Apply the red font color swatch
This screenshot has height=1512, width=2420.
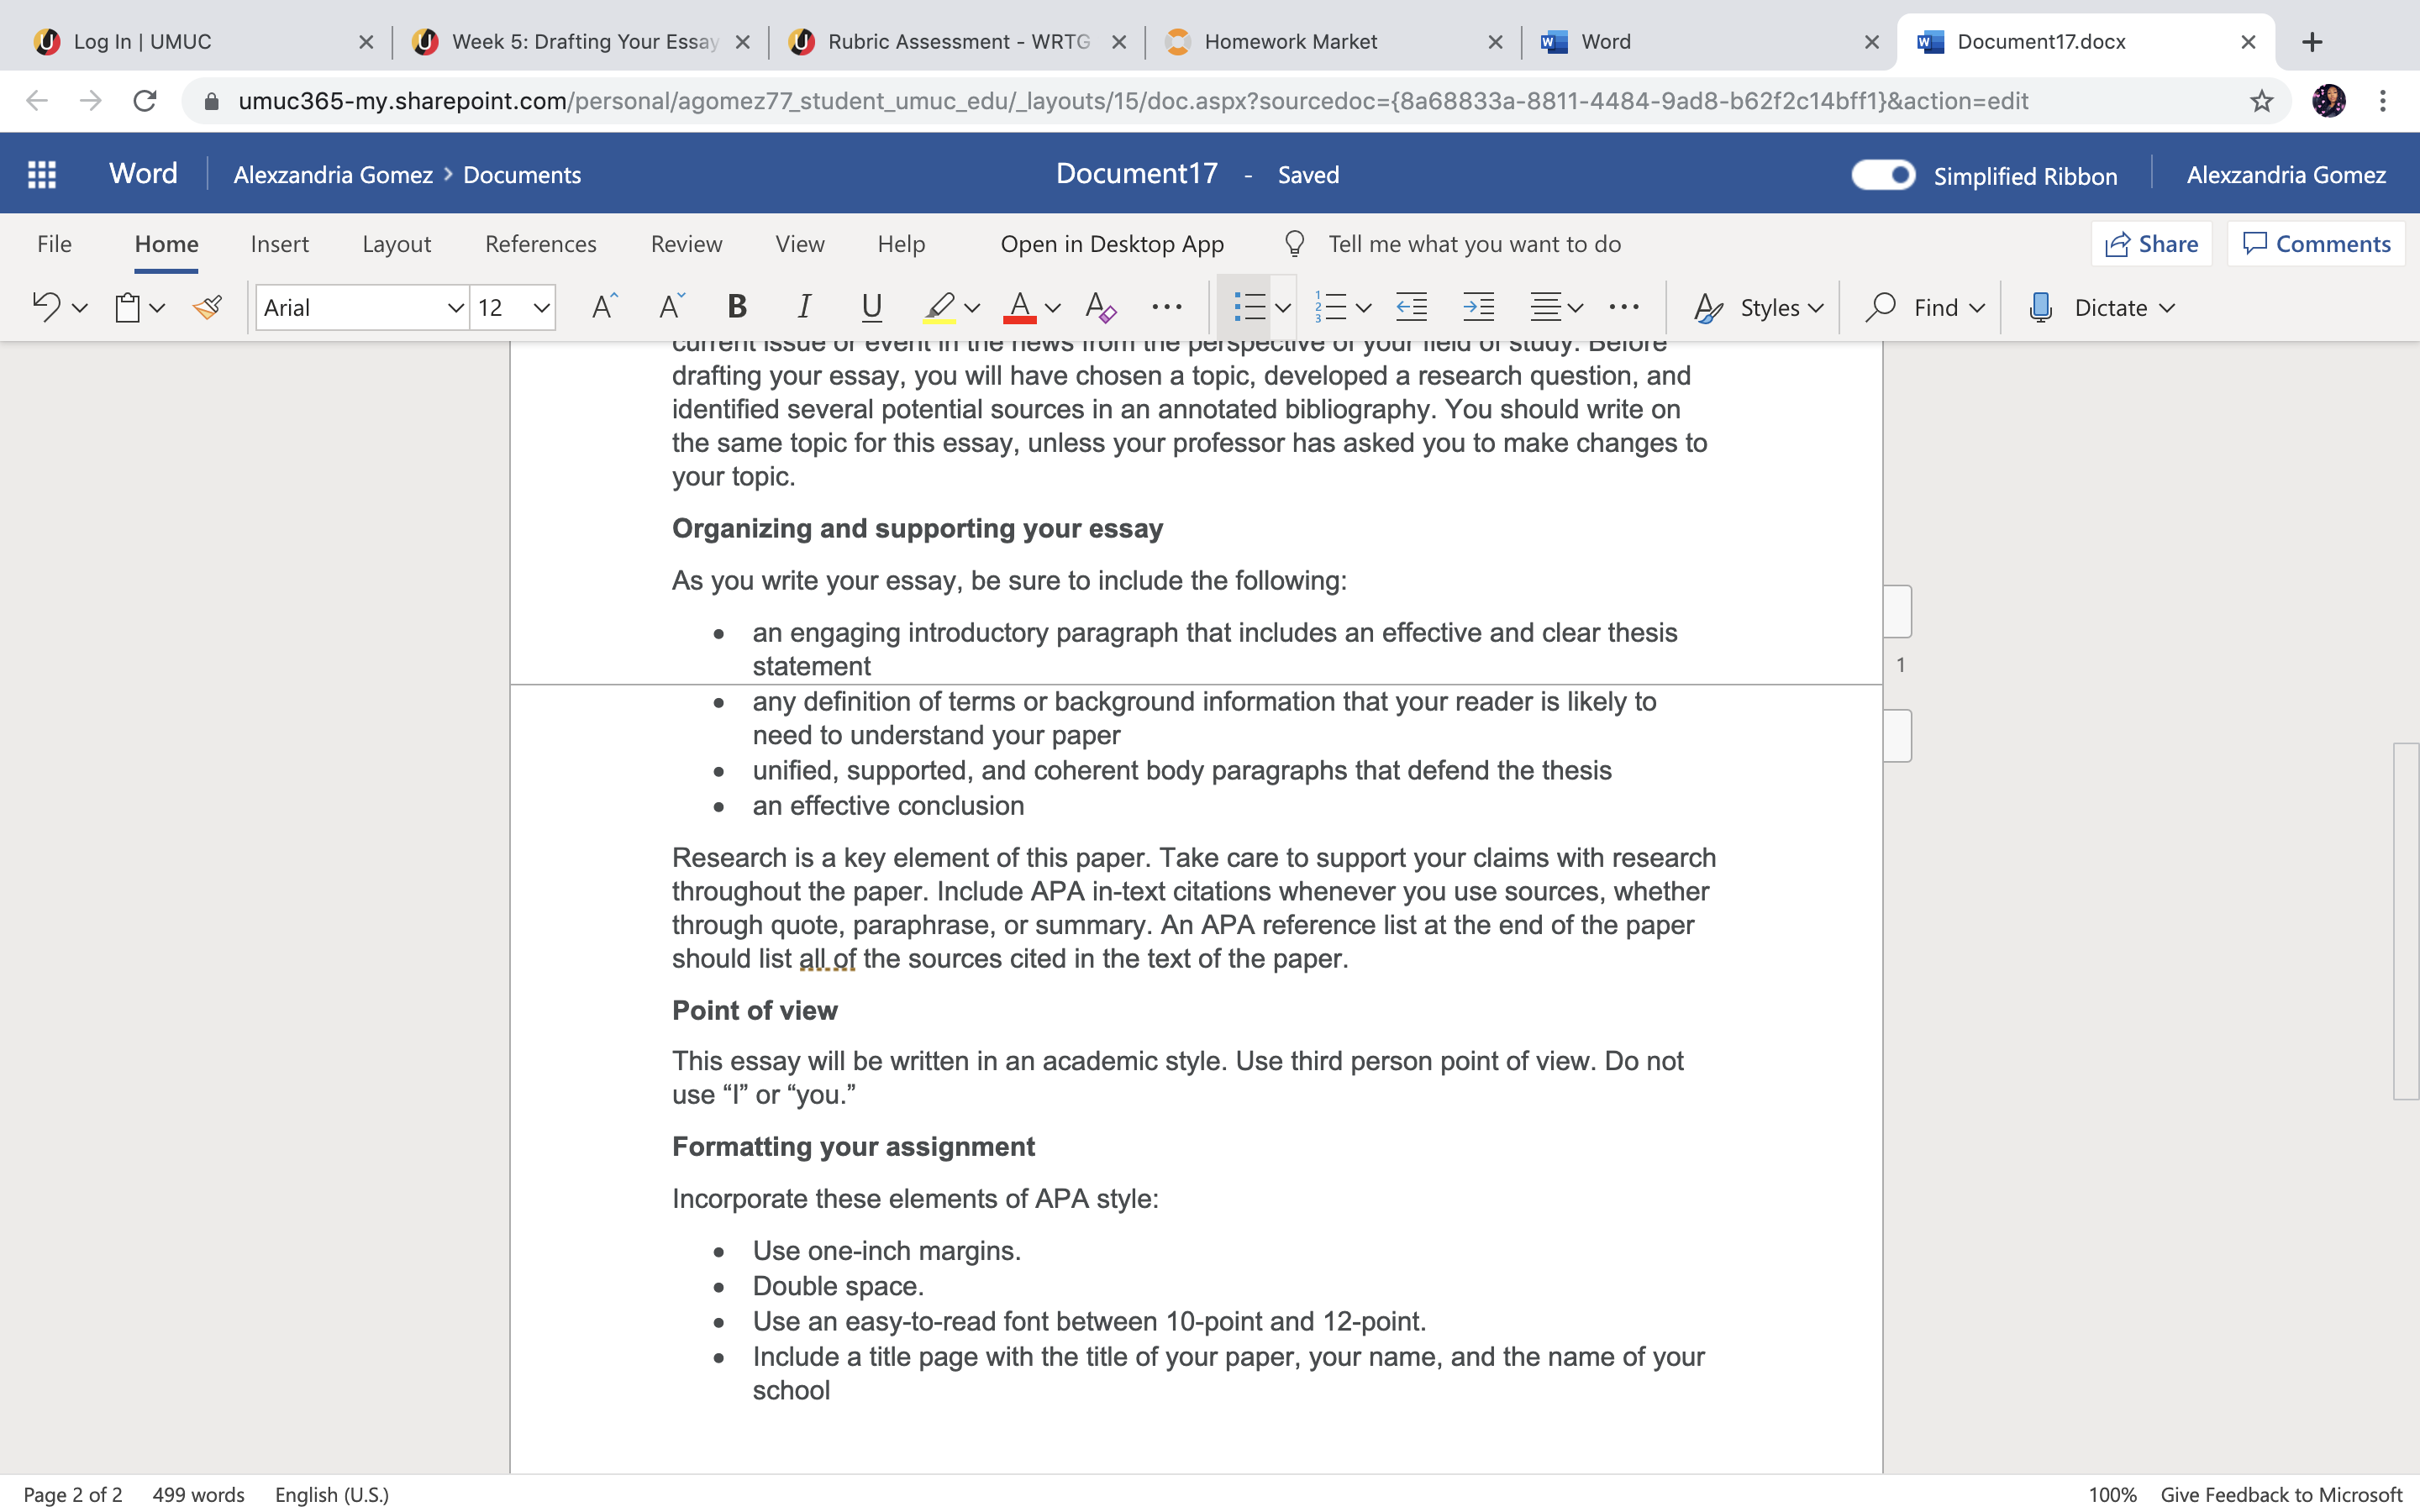pyautogui.click(x=1019, y=307)
